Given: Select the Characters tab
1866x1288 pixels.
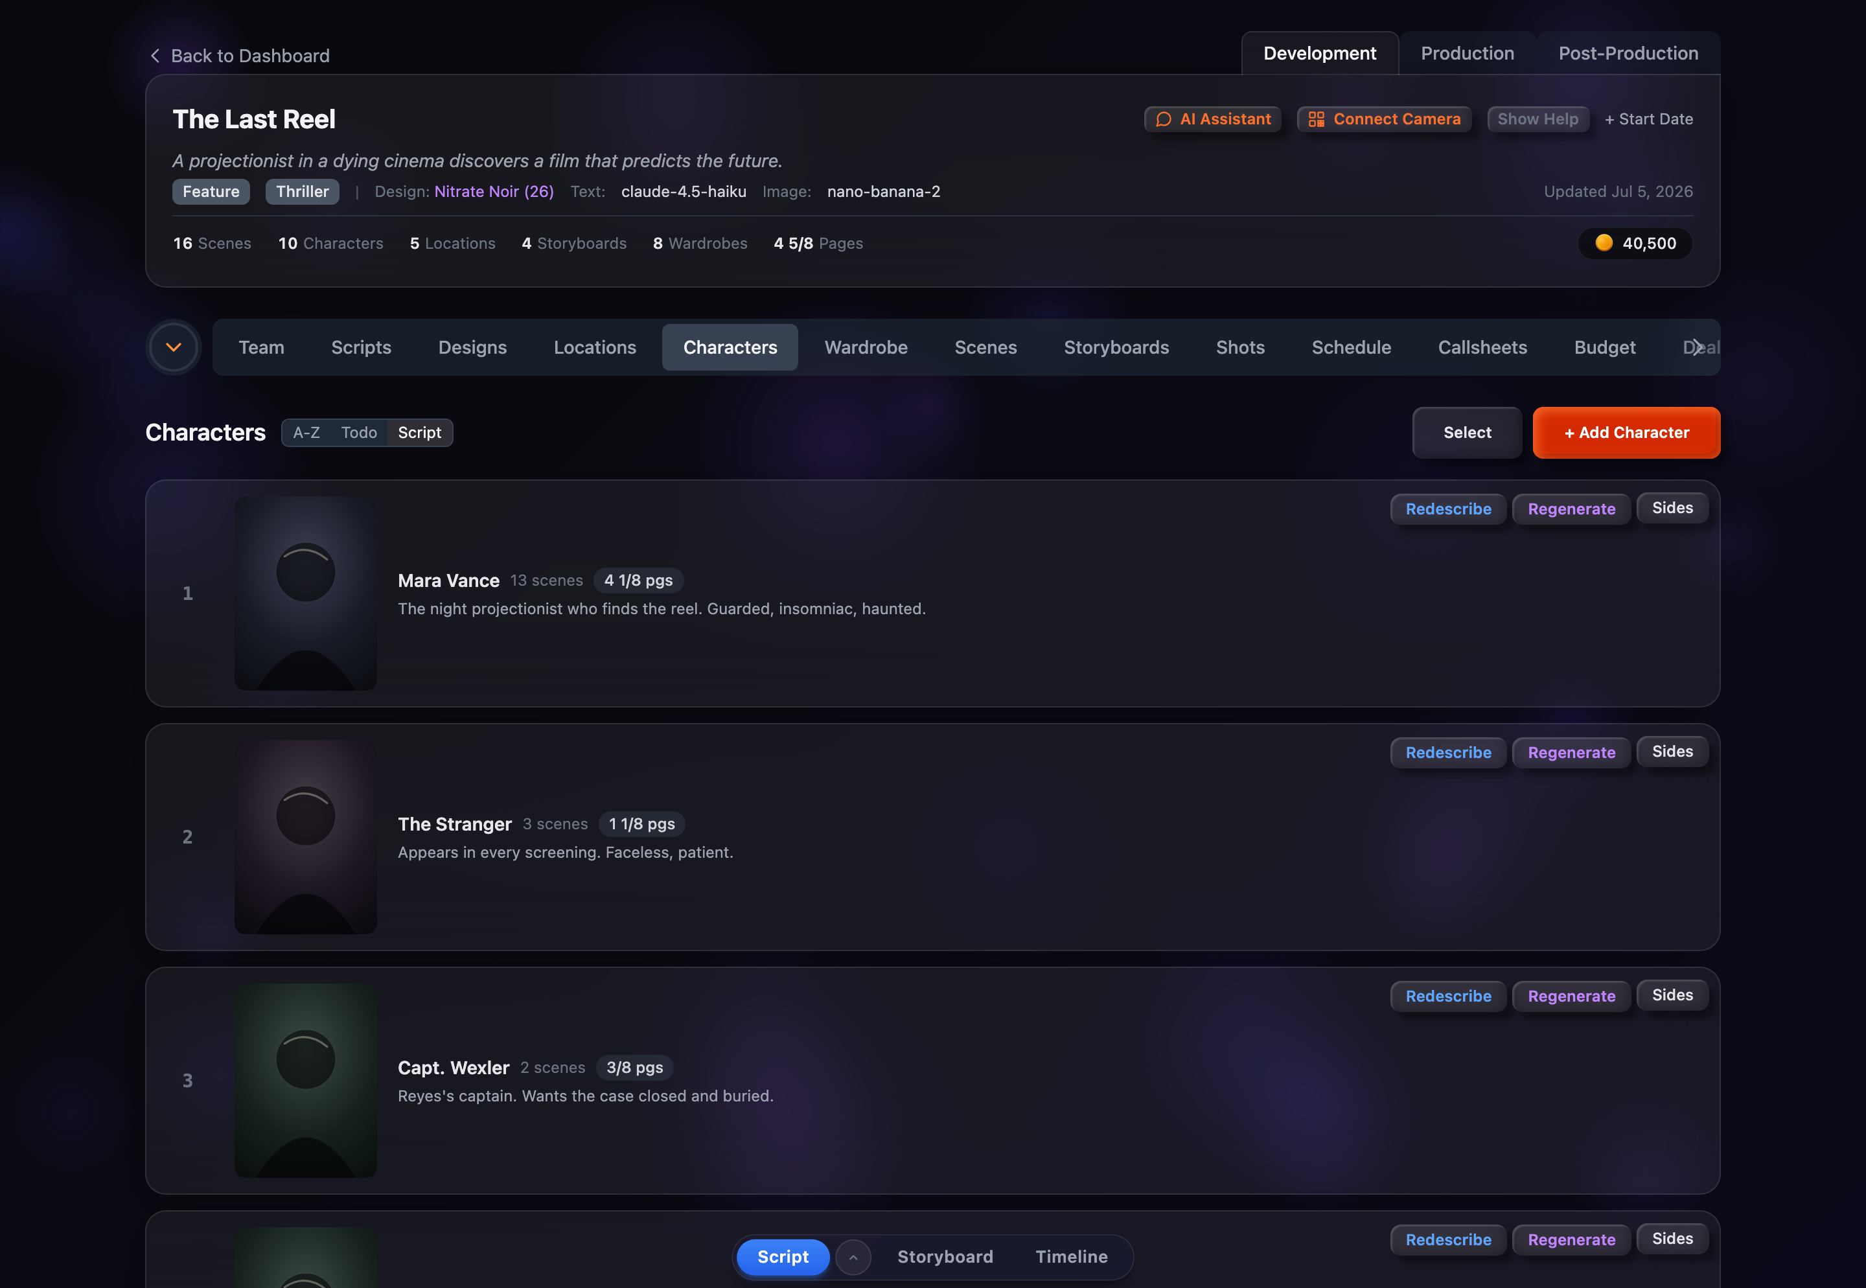Looking at the screenshot, I should click(x=730, y=347).
